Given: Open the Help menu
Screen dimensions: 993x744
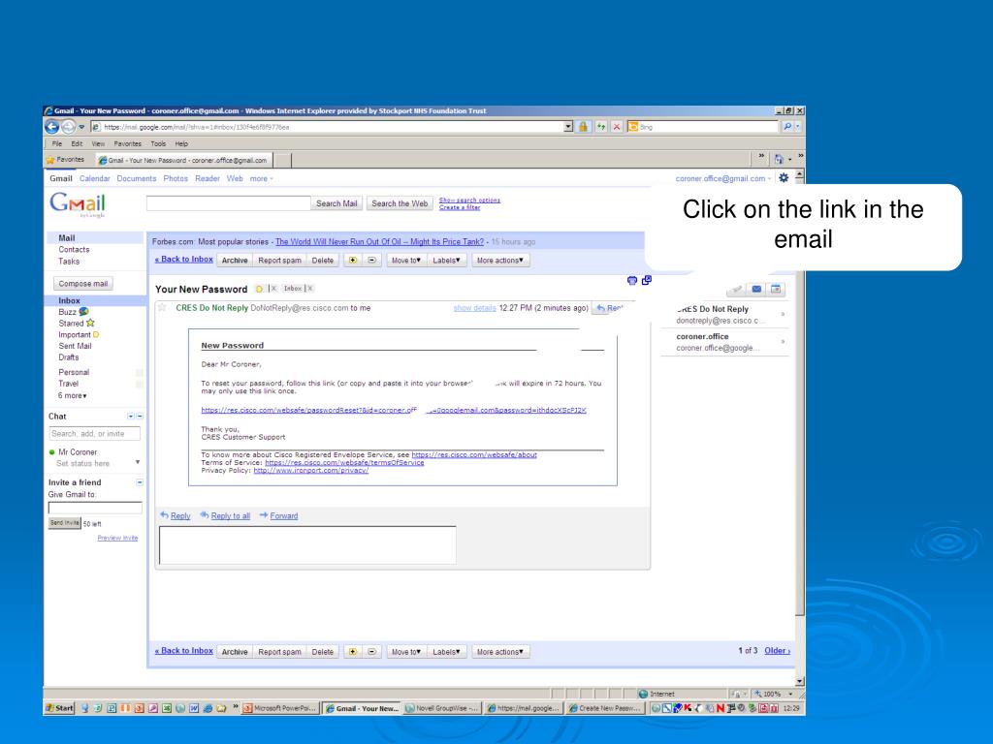Looking at the screenshot, I should [x=181, y=143].
